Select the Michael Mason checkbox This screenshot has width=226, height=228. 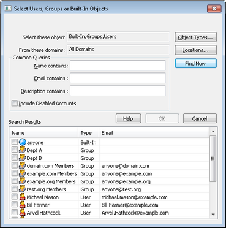15,197
